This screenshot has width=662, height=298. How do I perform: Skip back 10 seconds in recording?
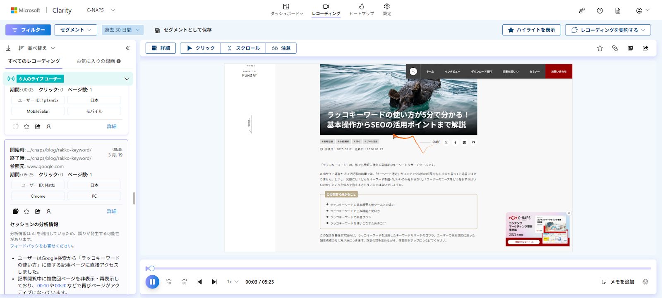click(x=169, y=282)
